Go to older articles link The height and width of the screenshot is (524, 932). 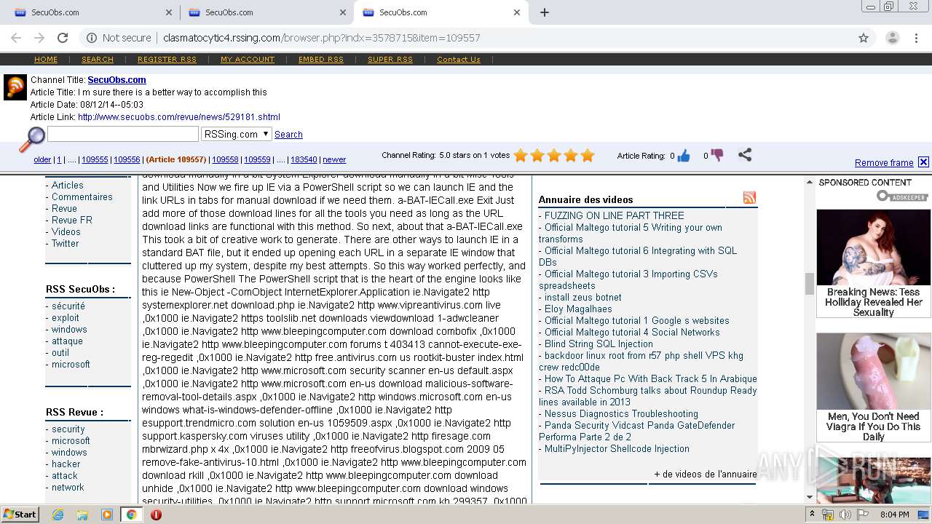(x=42, y=159)
